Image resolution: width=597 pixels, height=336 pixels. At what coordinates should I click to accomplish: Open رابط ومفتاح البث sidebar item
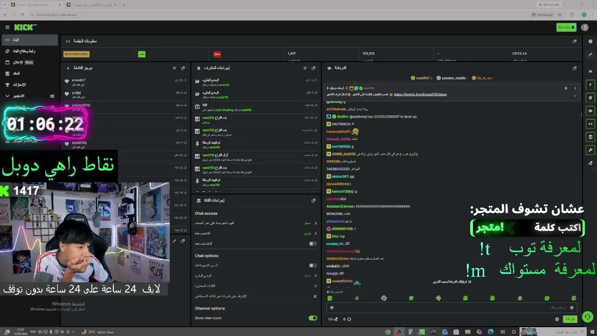(x=30, y=51)
